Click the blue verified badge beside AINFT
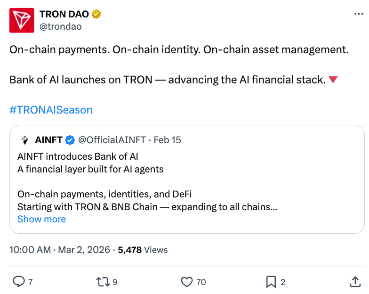Viewport: 369px width, 294px height. coord(70,140)
